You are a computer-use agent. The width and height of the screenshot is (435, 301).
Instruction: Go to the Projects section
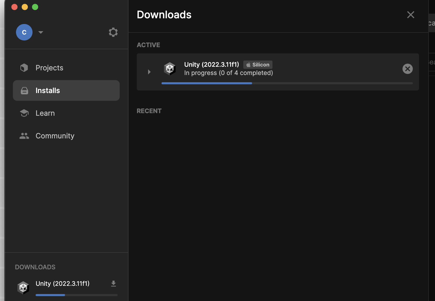coord(66,68)
